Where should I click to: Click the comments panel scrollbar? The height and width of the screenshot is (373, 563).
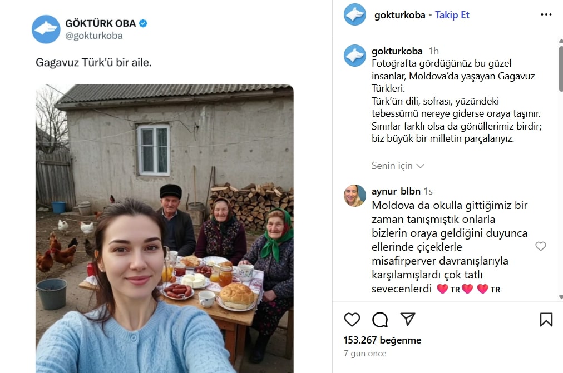pos(560,69)
